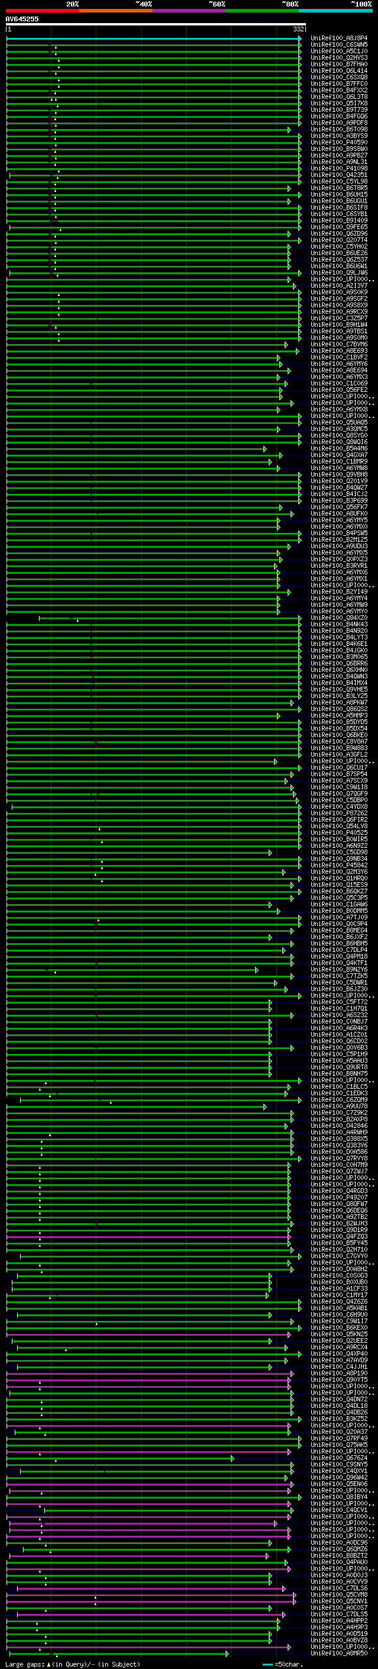Image resolution: width=378 pixels, height=1669 pixels.
Task: Select hit label UniRef100_Q84XZ0
Action: coord(339,618)
